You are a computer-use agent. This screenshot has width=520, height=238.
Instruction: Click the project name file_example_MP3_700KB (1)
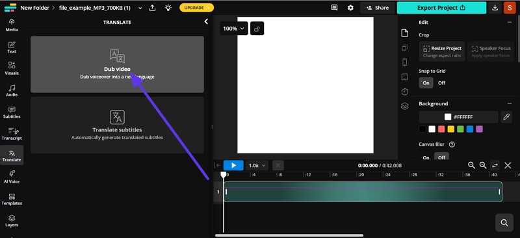tap(94, 8)
